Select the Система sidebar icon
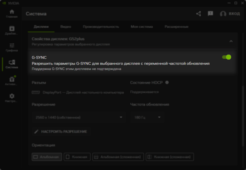 point(12,64)
